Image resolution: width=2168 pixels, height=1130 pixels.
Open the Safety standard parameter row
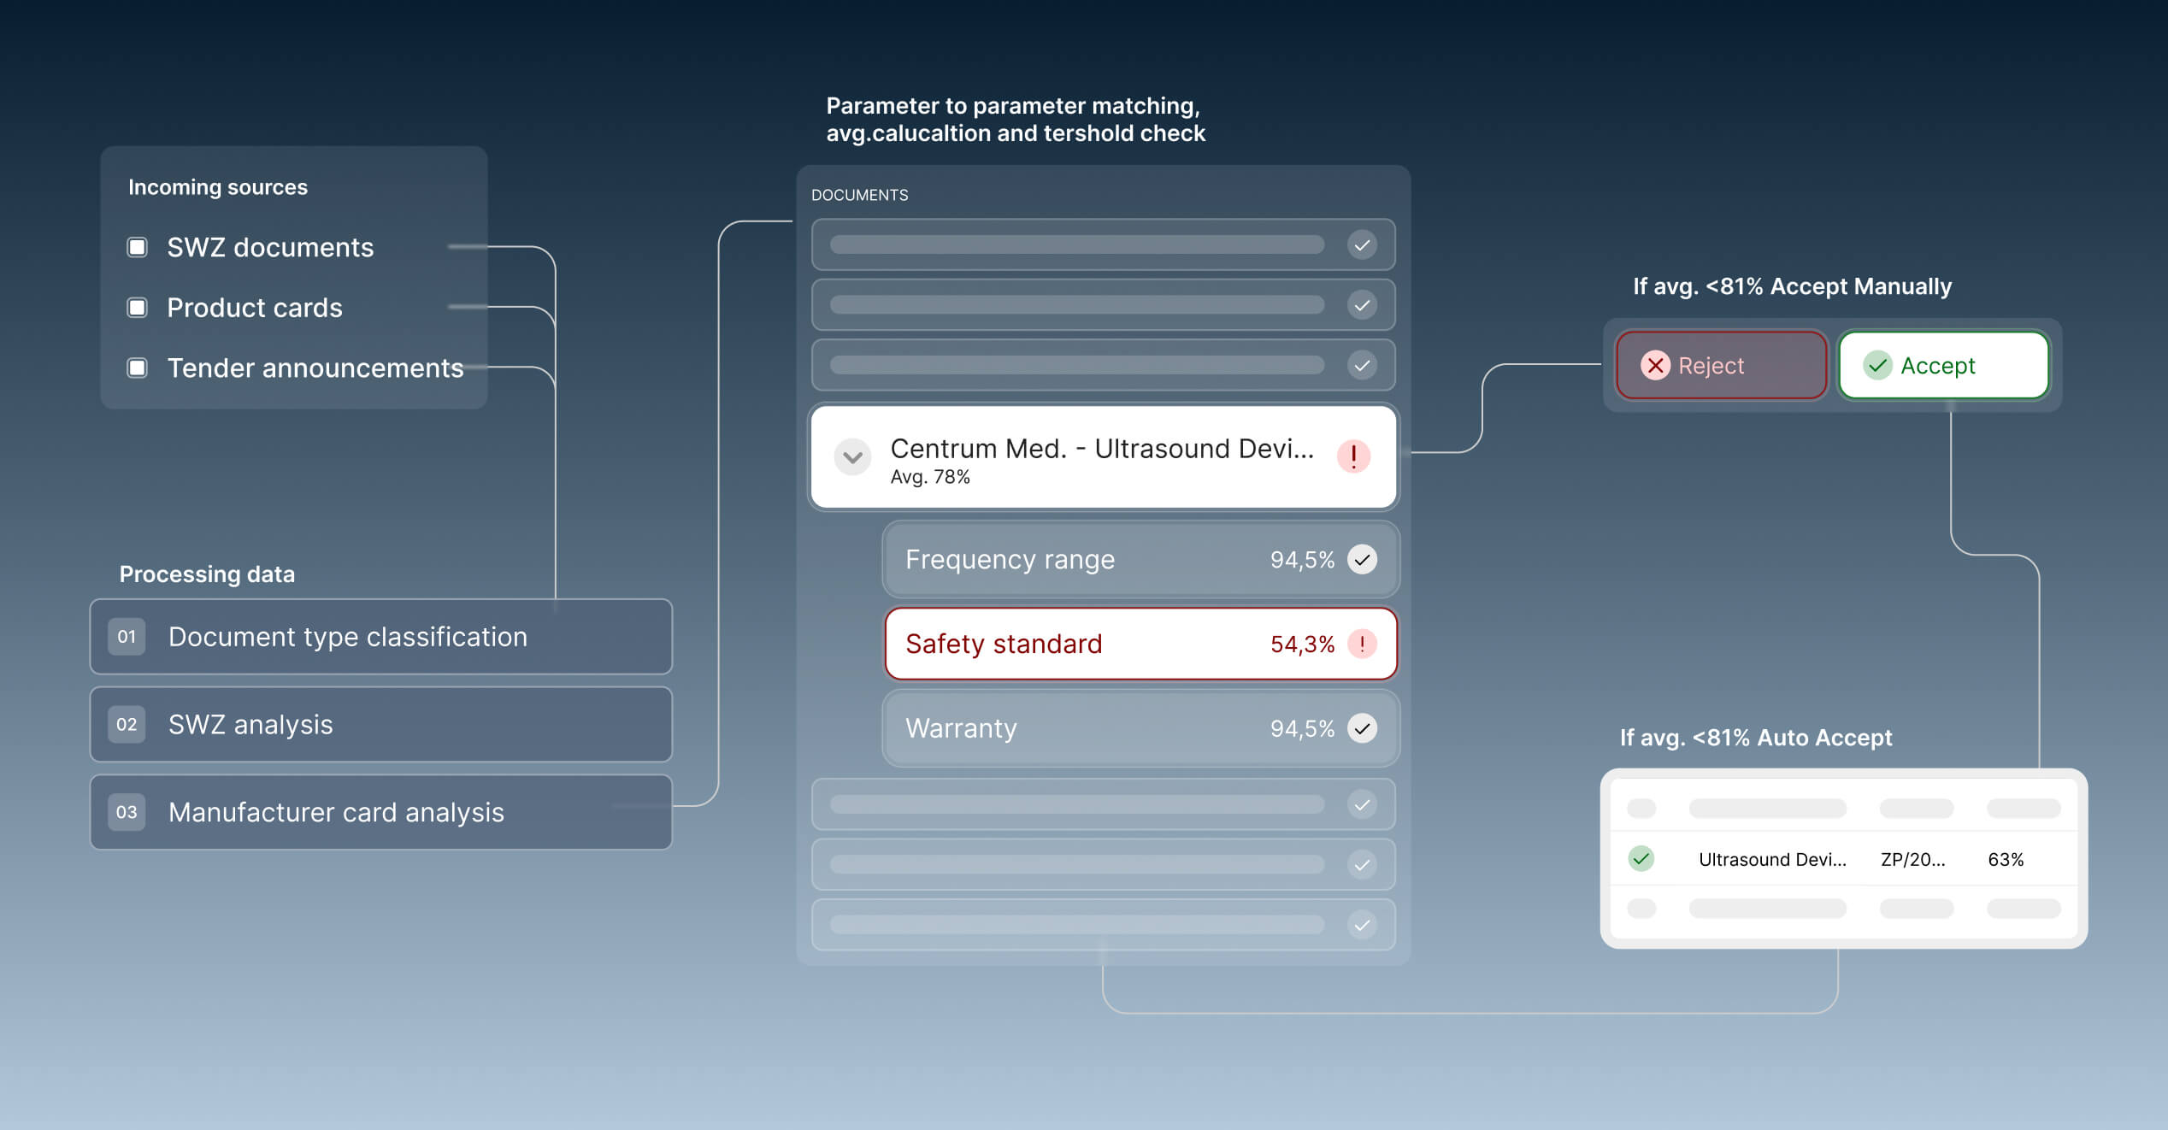pyautogui.click(x=1140, y=644)
